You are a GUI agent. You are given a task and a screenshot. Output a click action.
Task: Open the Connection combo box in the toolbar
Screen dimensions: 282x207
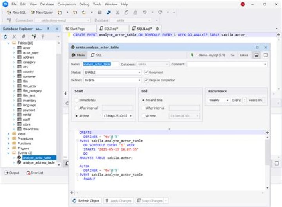tap(62, 20)
